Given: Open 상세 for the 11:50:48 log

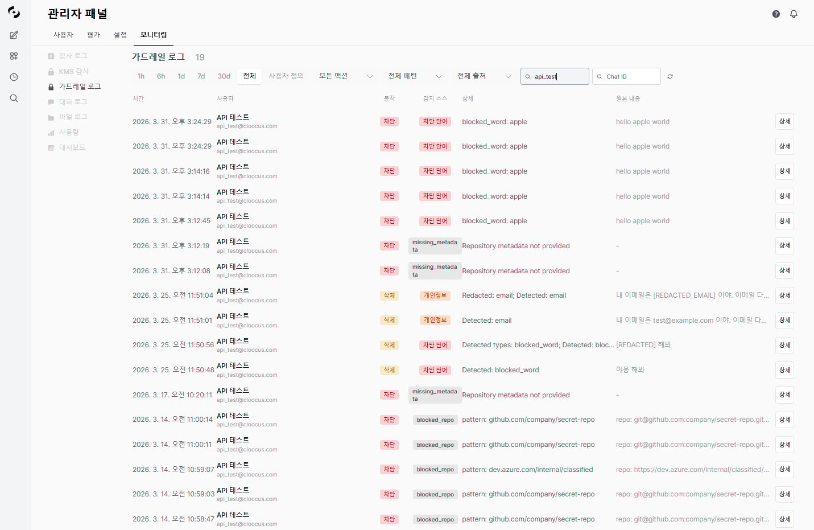Looking at the screenshot, I should pos(784,370).
